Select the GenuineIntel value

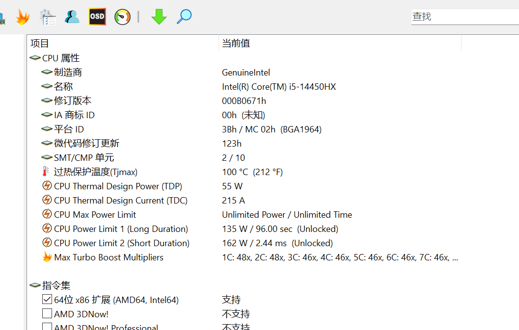click(x=246, y=73)
